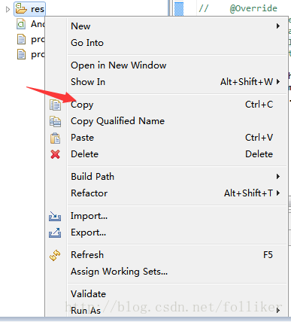Image resolution: width=291 pixels, height=322 pixels.
Task: Select the AndroidManifest file in tree
Action: [30, 24]
